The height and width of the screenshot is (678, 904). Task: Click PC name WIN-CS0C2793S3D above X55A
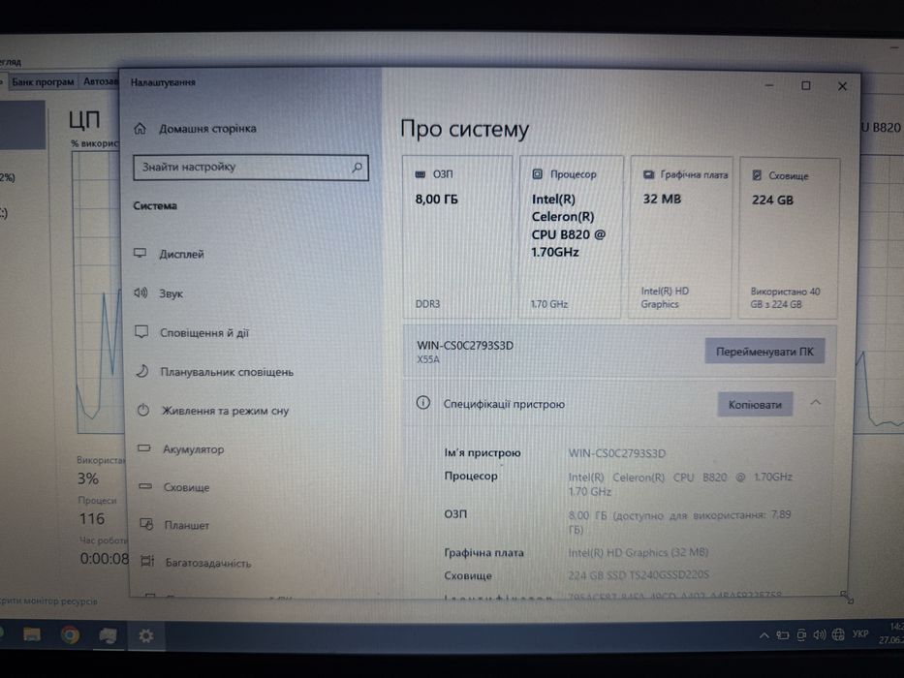pos(465,346)
